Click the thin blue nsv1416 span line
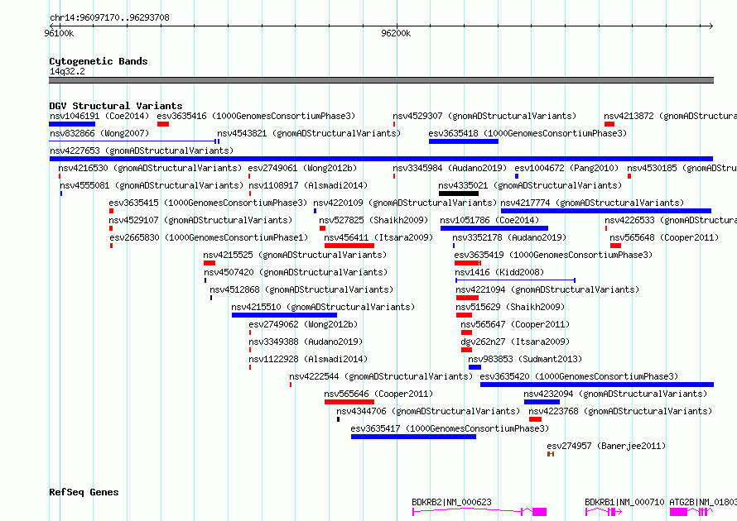The image size is (737, 521). pos(515,280)
